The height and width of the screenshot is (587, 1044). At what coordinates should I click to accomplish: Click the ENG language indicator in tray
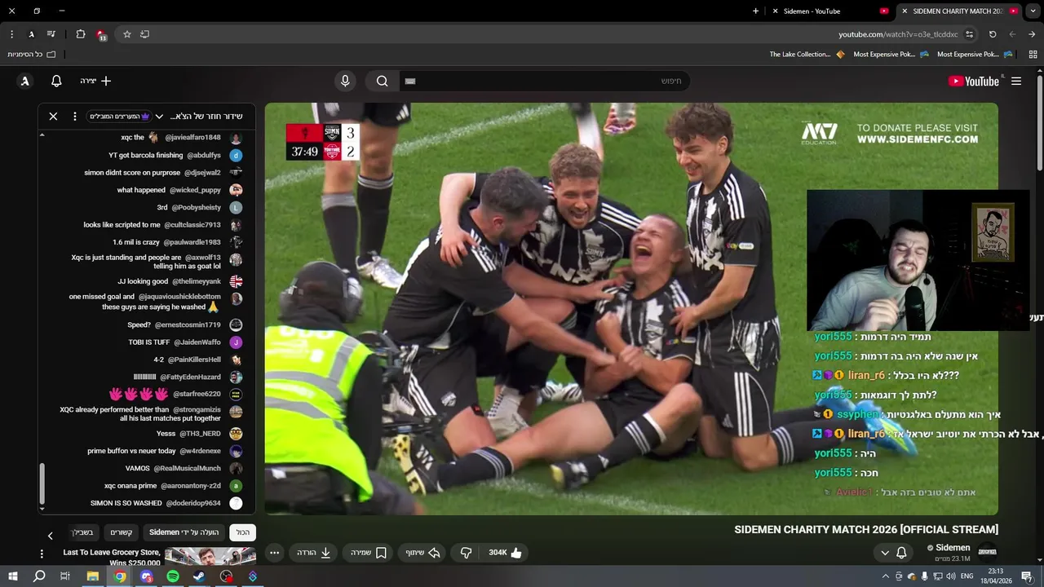(967, 576)
